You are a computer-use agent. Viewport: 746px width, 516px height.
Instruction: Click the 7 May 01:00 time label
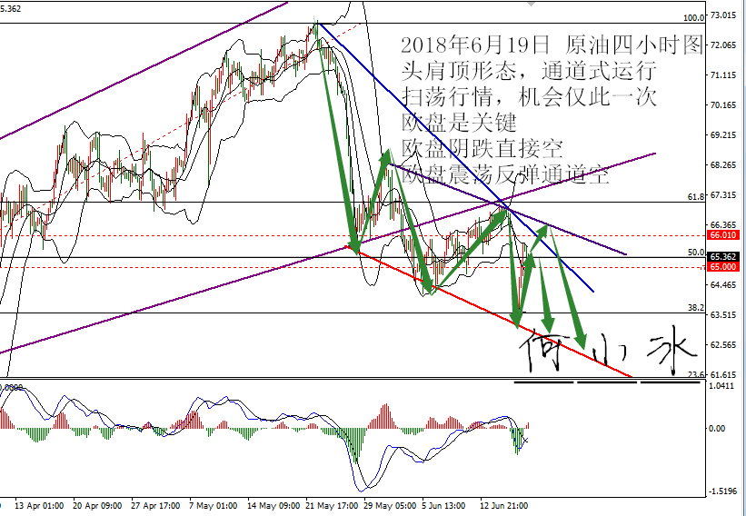point(214,504)
